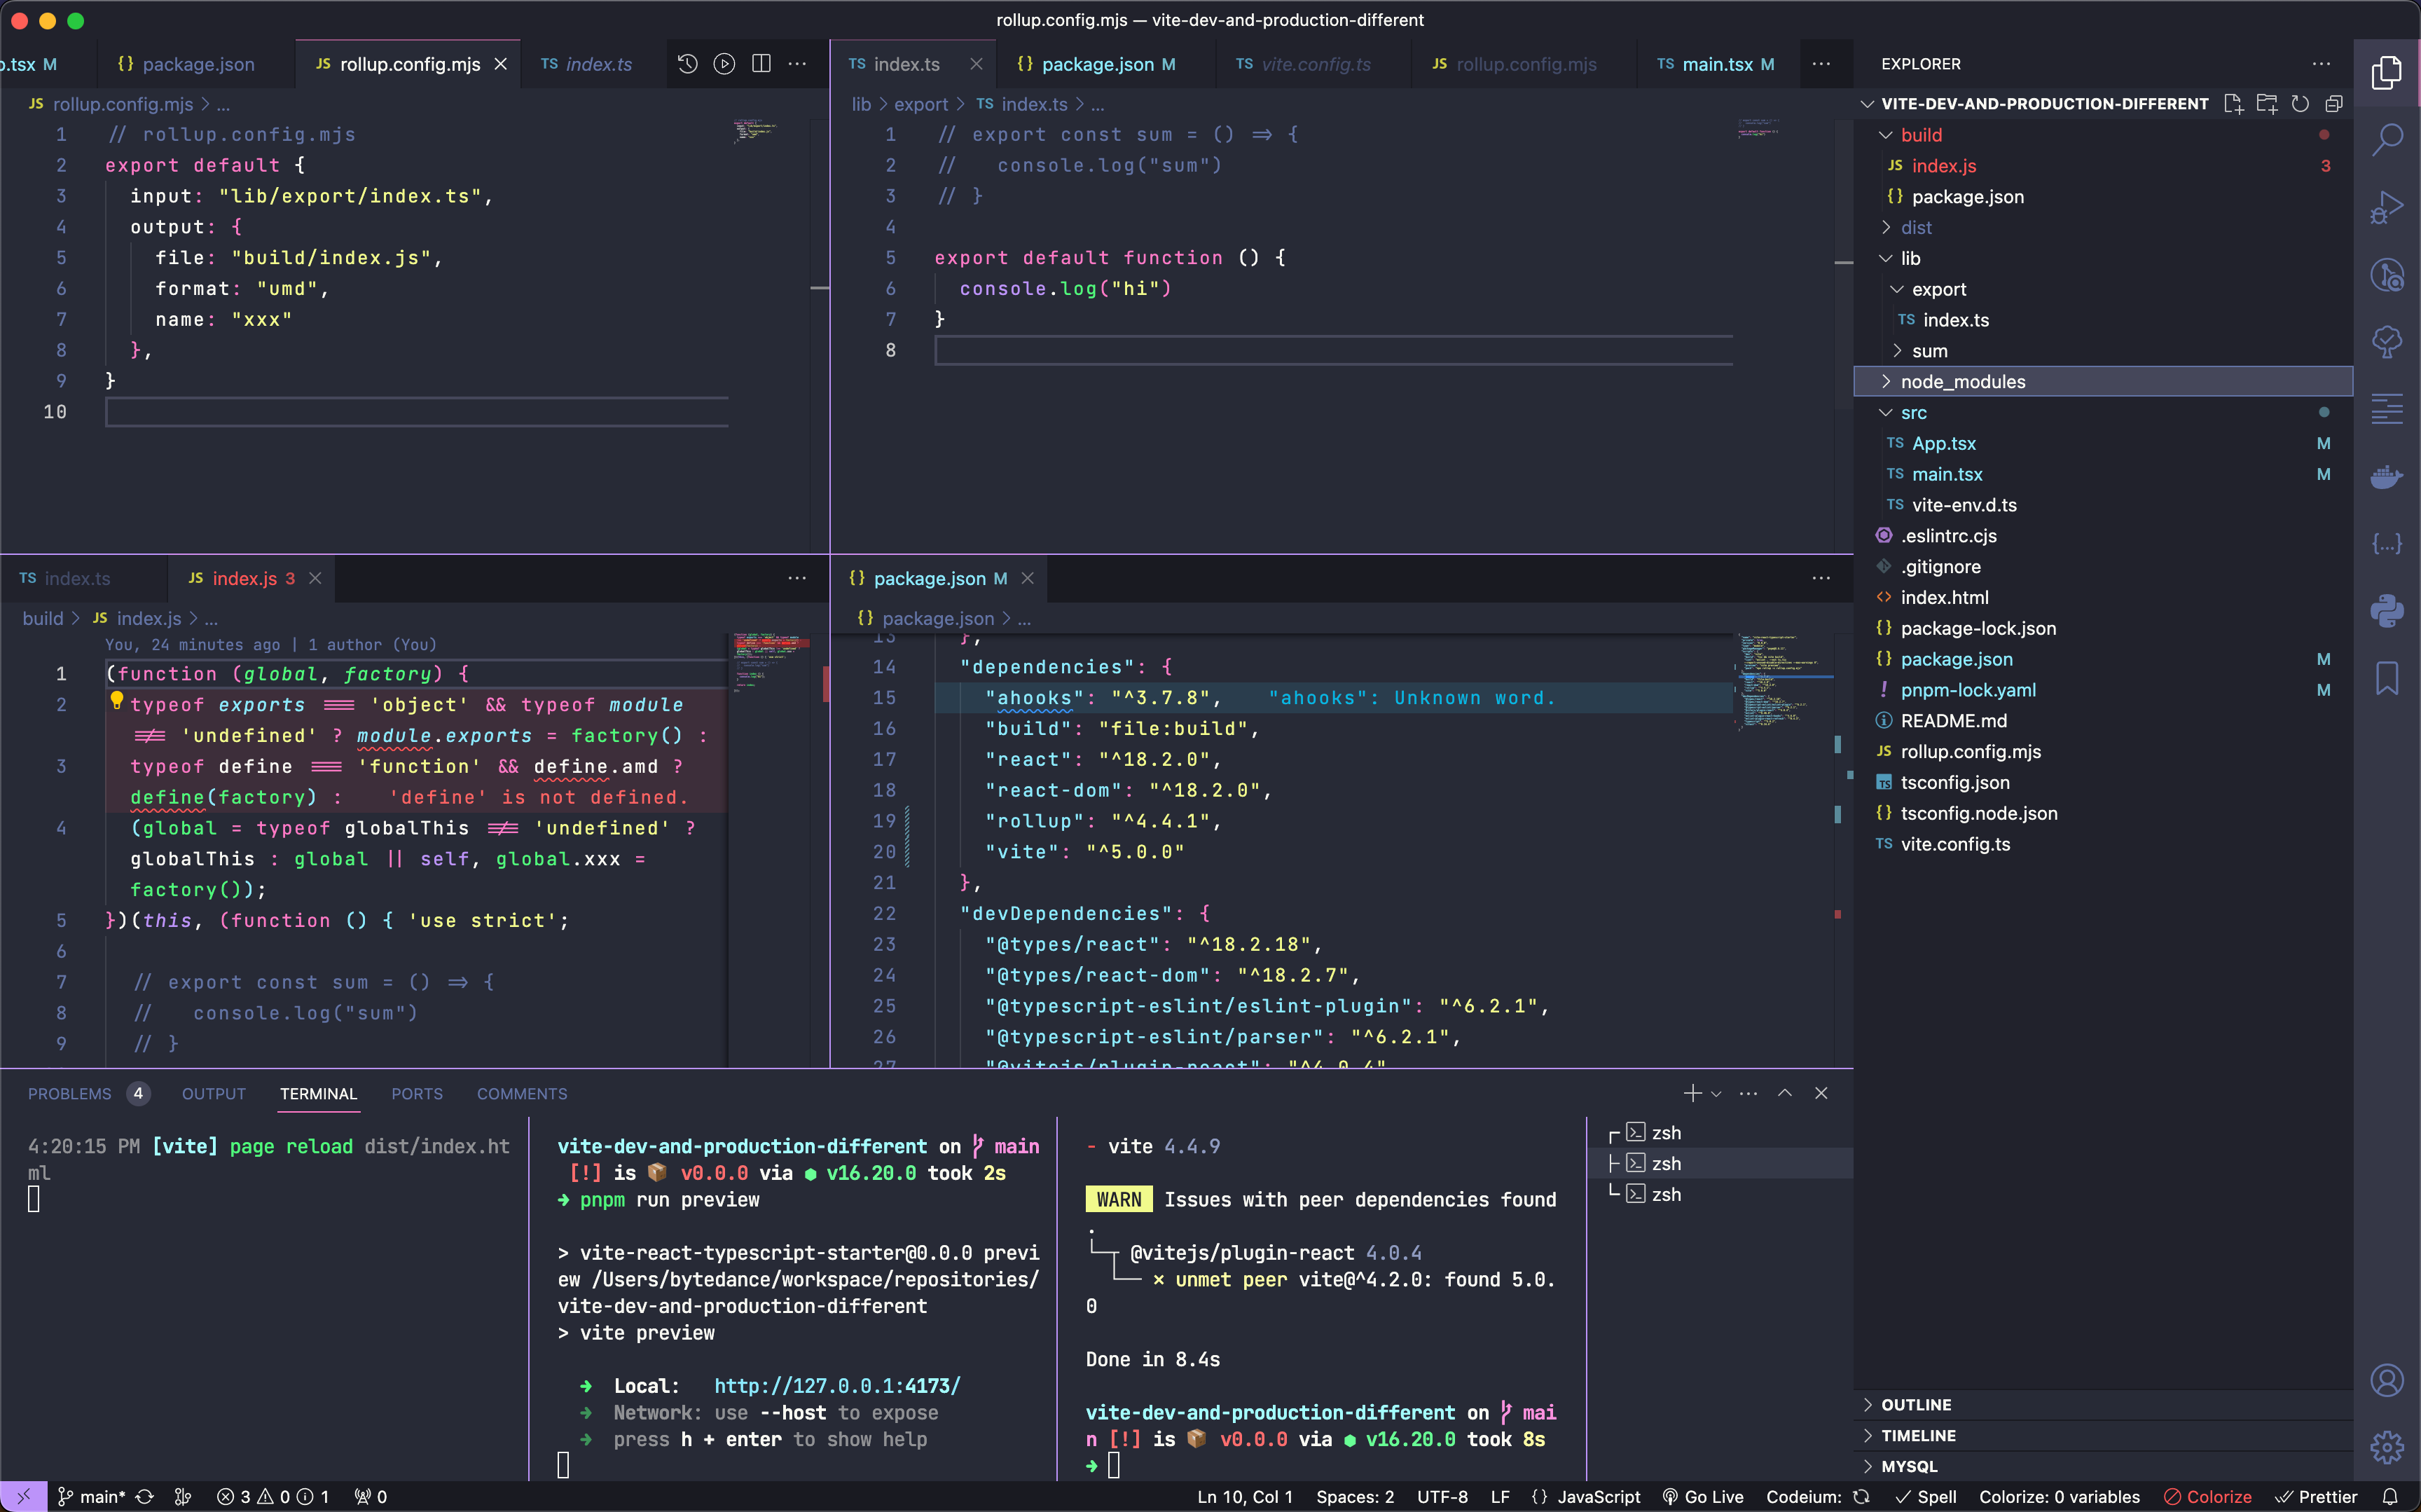
Task: Click the split editor icon
Action: pos(761,64)
